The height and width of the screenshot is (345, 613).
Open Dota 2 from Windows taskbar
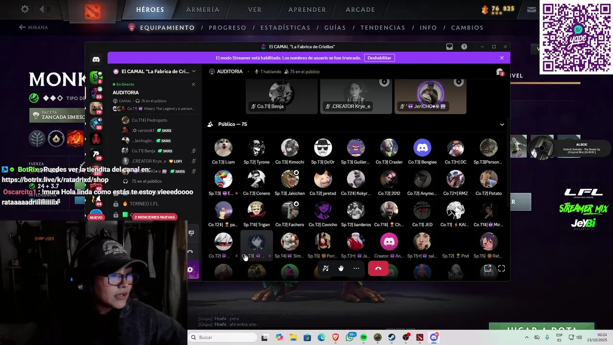[420, 338]
